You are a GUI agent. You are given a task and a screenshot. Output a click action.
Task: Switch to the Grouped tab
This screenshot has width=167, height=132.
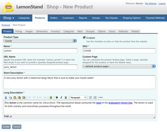(90, 31)
